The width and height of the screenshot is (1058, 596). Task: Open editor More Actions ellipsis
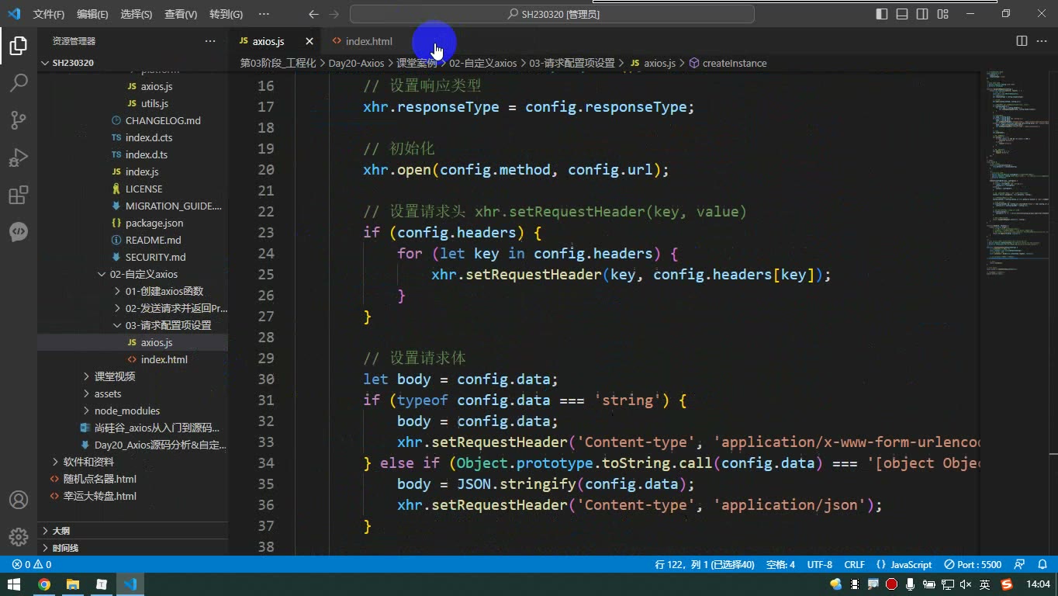coord(1042,41)
